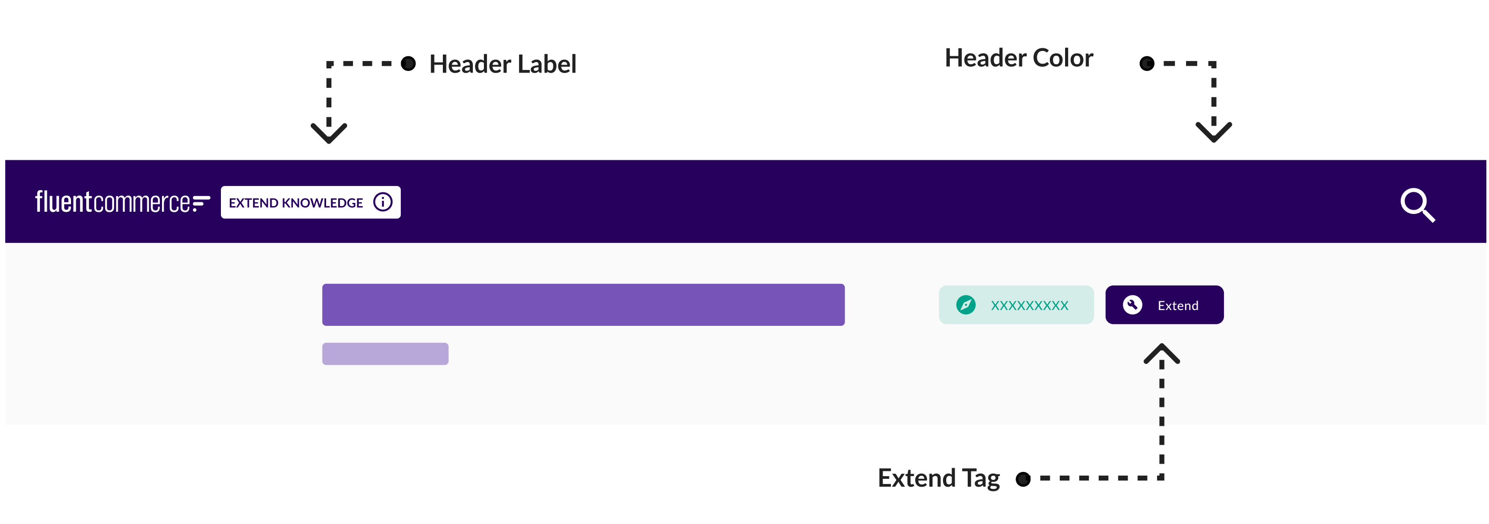1489x524 pixels.
Task: Click the down arrowhead below Header Label
Action: 329,133
